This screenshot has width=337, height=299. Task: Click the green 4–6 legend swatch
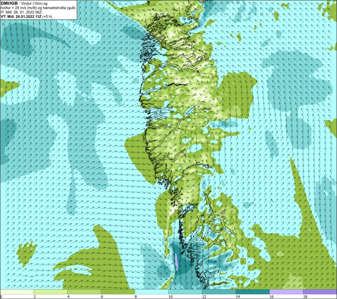pos(84,292)
